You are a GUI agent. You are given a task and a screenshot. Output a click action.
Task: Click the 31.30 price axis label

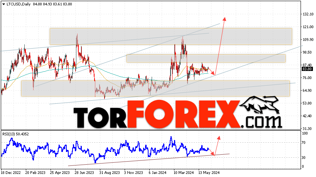pyautogui.click(x=307, y=128)
